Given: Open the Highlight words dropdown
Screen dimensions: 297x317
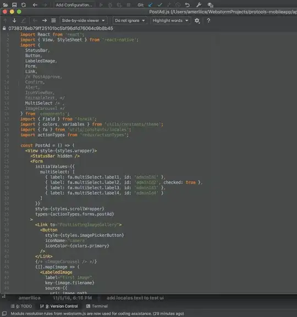Looking at the screenshot, I should [x=170, y=21].
